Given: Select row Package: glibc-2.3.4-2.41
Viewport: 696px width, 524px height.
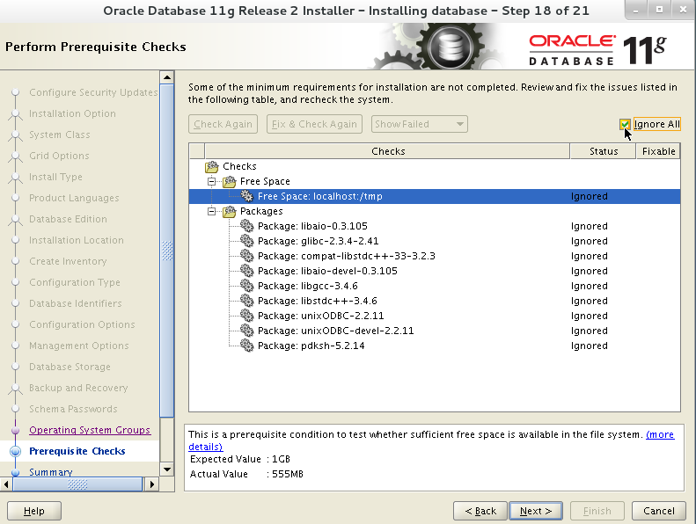Looking at the screenshot, I should coord(435,242).
